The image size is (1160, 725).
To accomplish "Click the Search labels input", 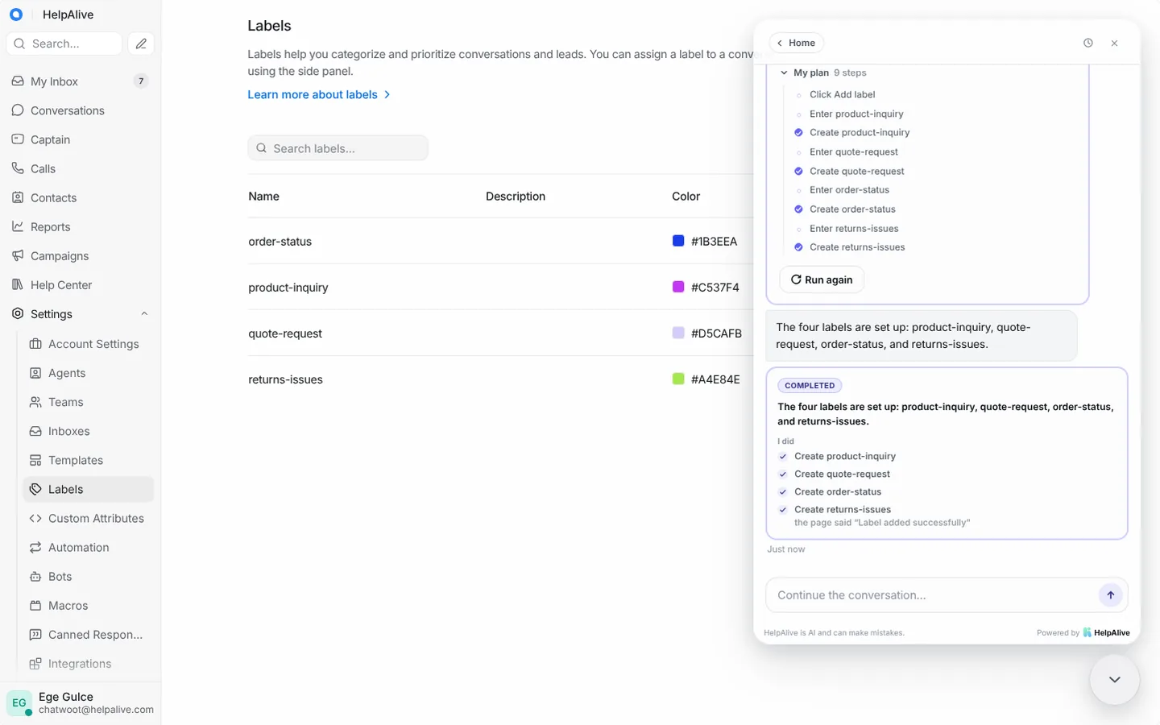I will [x=338, y=148].
